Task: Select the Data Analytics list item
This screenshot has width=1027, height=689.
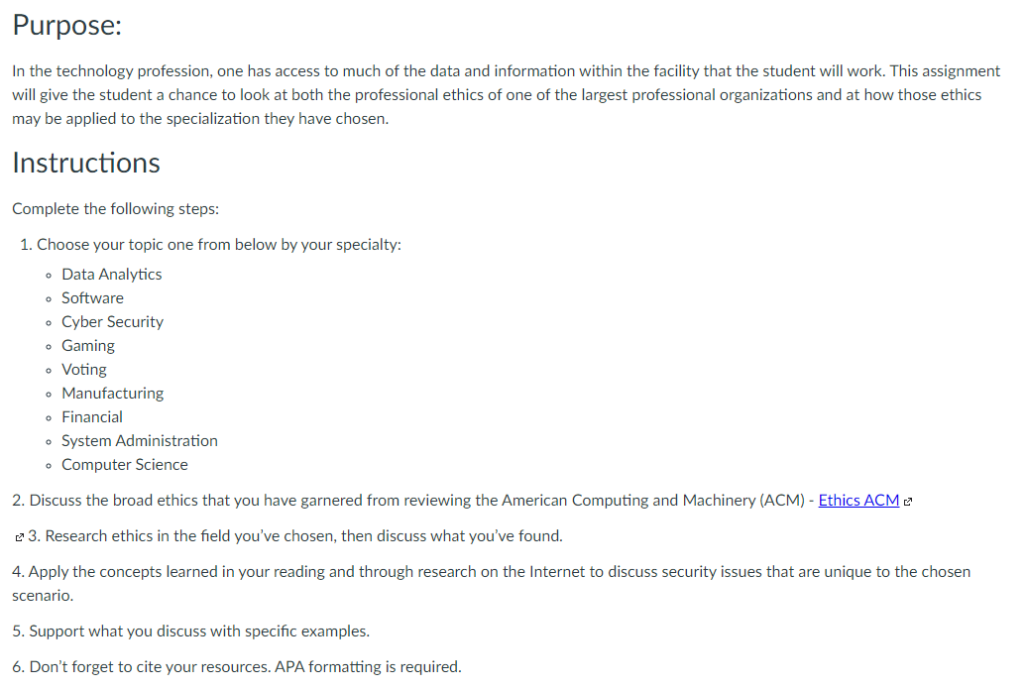Action: 111,275
